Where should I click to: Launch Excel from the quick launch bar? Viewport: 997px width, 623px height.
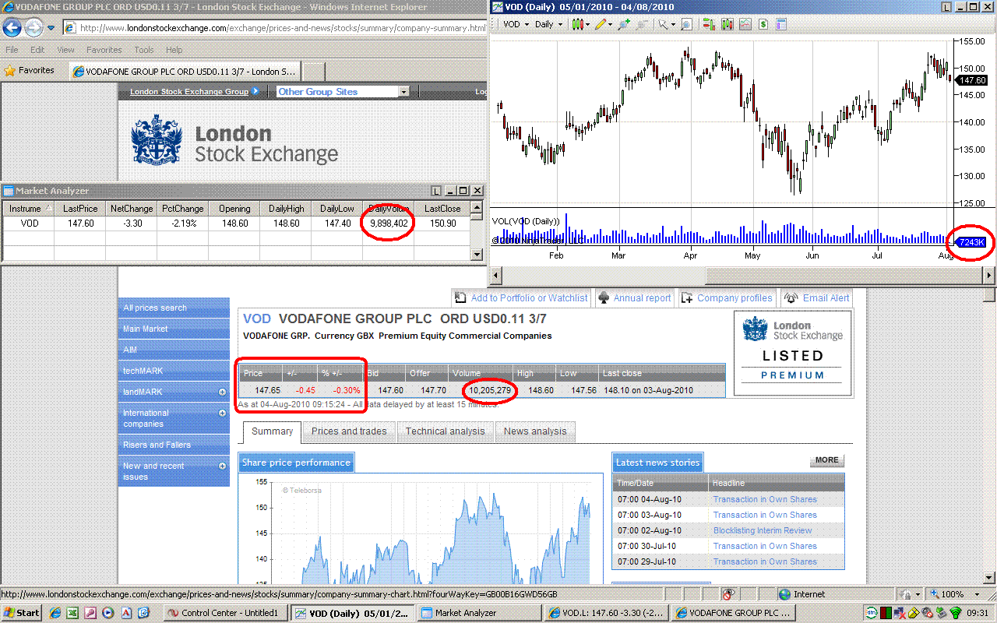tap(74, 613)
